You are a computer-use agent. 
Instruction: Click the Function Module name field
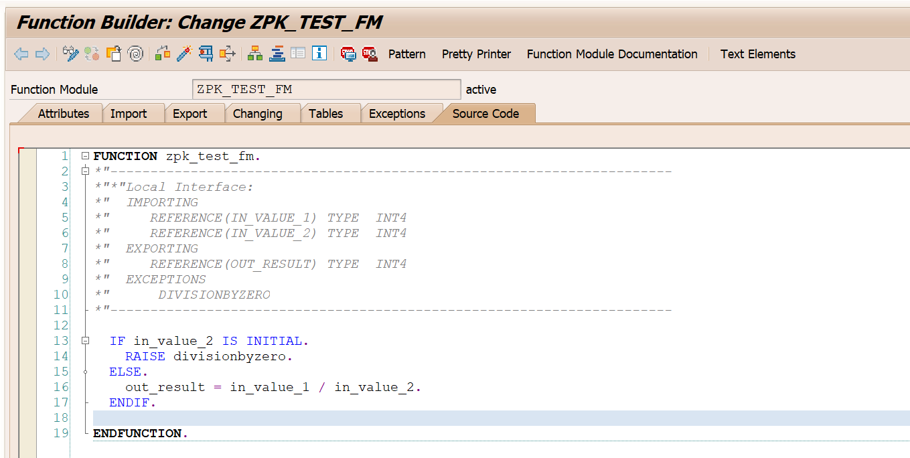coord(326,89)
